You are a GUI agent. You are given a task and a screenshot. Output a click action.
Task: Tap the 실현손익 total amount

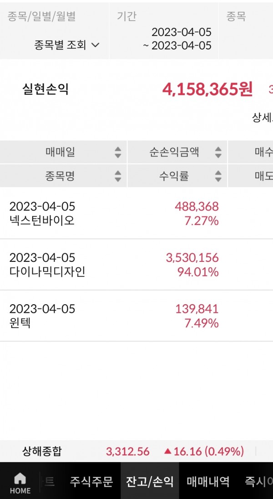coord(207,89)
